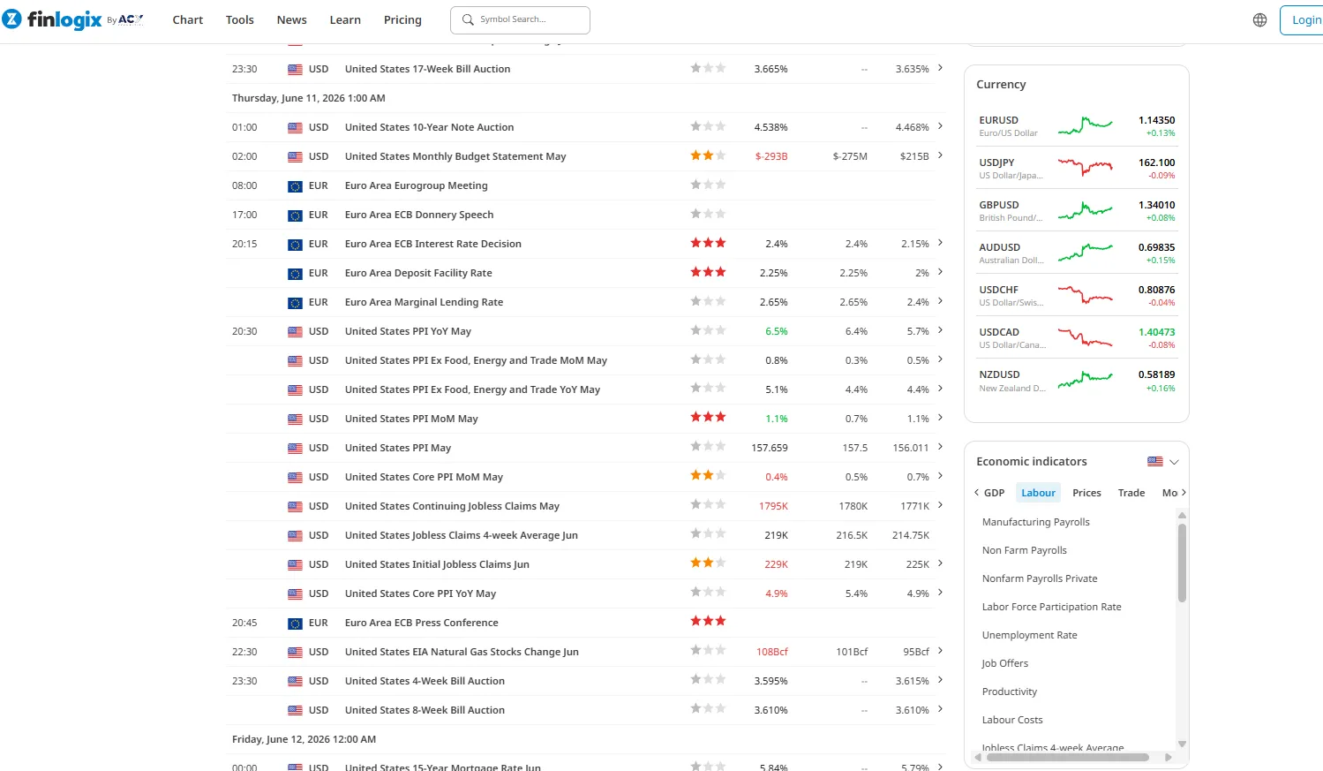Click magnifier icon in Symbol Search
1323x771 pixels.
(468, 19)
